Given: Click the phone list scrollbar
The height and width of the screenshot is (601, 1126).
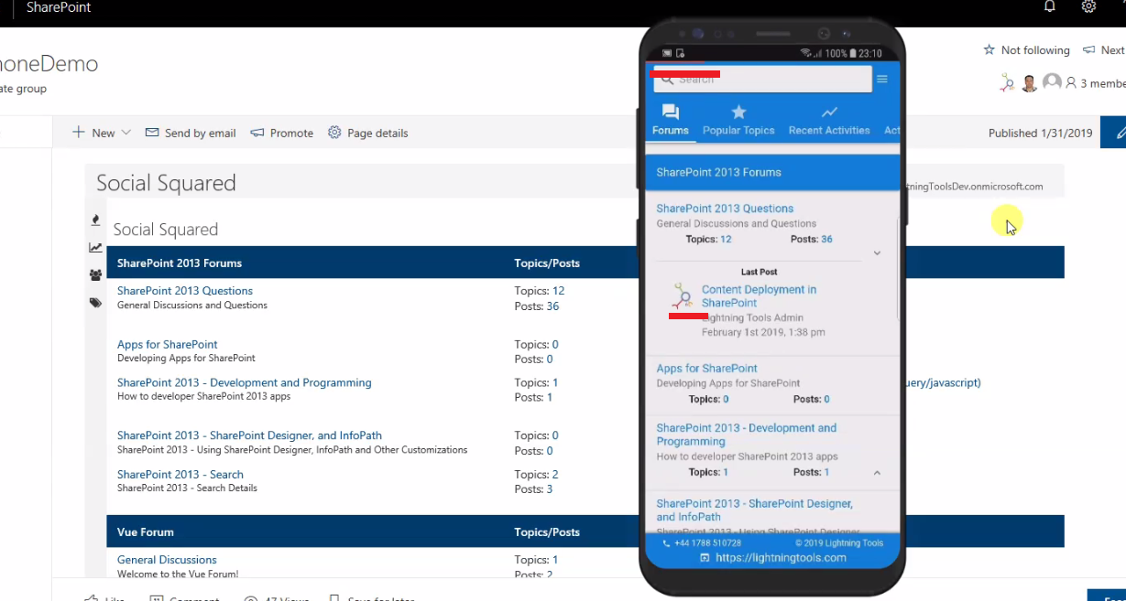Looking at the screenshot, I should [x=898, y=270].
